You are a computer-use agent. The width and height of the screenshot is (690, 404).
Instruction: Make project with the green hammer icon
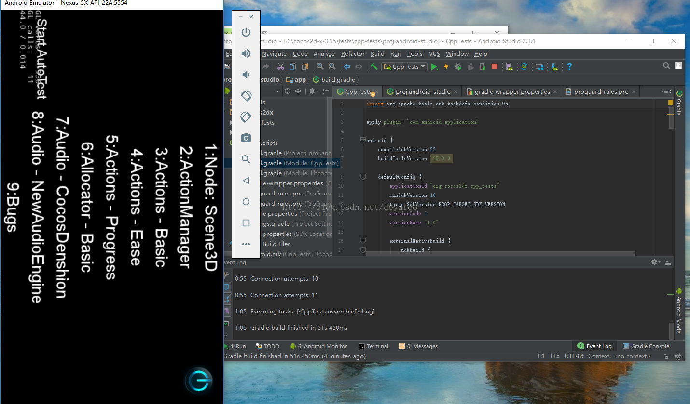pos(374,66)
